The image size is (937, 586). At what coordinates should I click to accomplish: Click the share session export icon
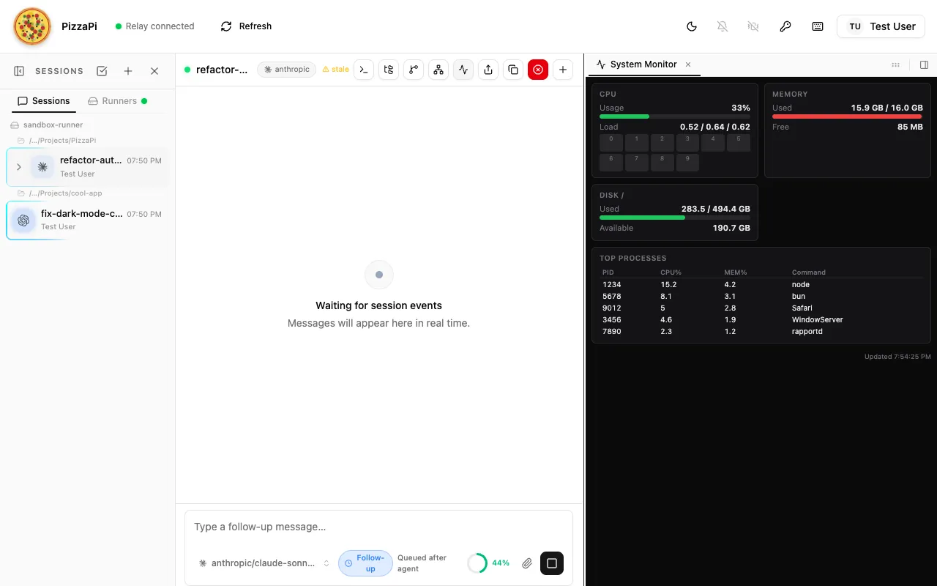coord(488,70)
